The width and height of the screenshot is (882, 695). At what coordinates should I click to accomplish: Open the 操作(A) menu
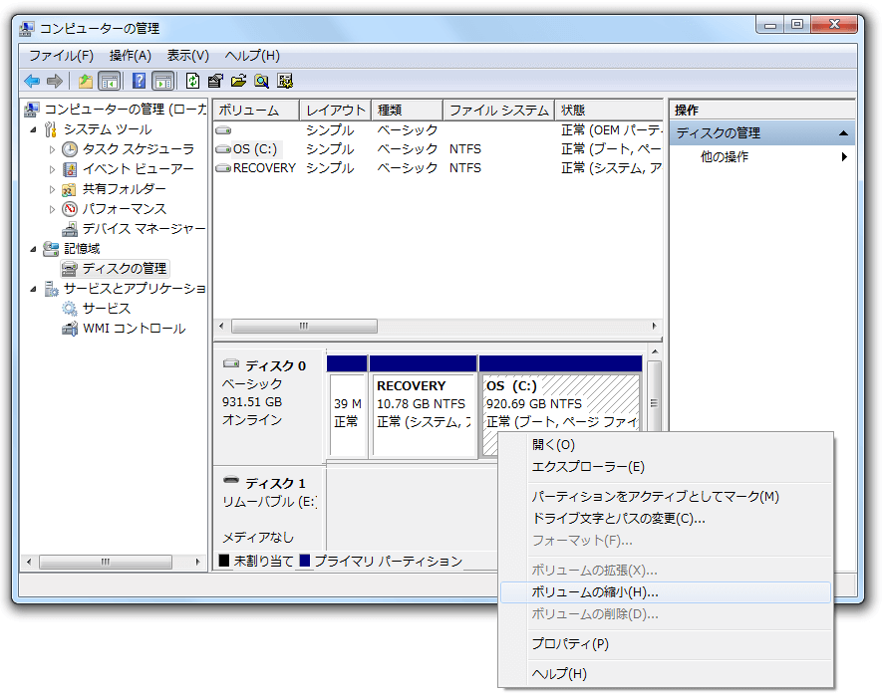[130, 56]
